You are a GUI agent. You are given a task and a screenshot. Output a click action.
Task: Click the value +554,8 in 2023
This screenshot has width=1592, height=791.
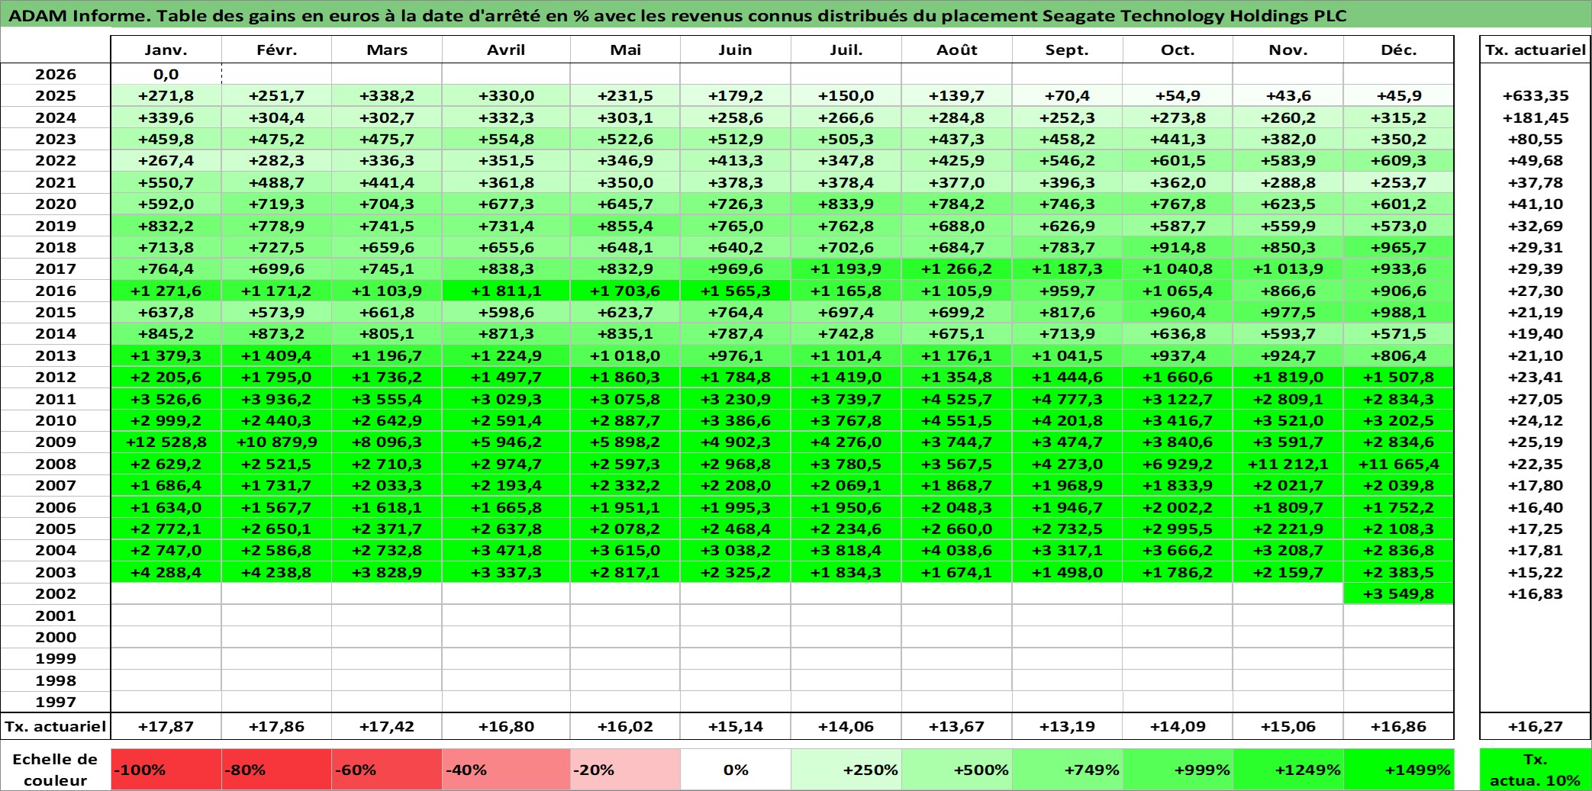506,139
